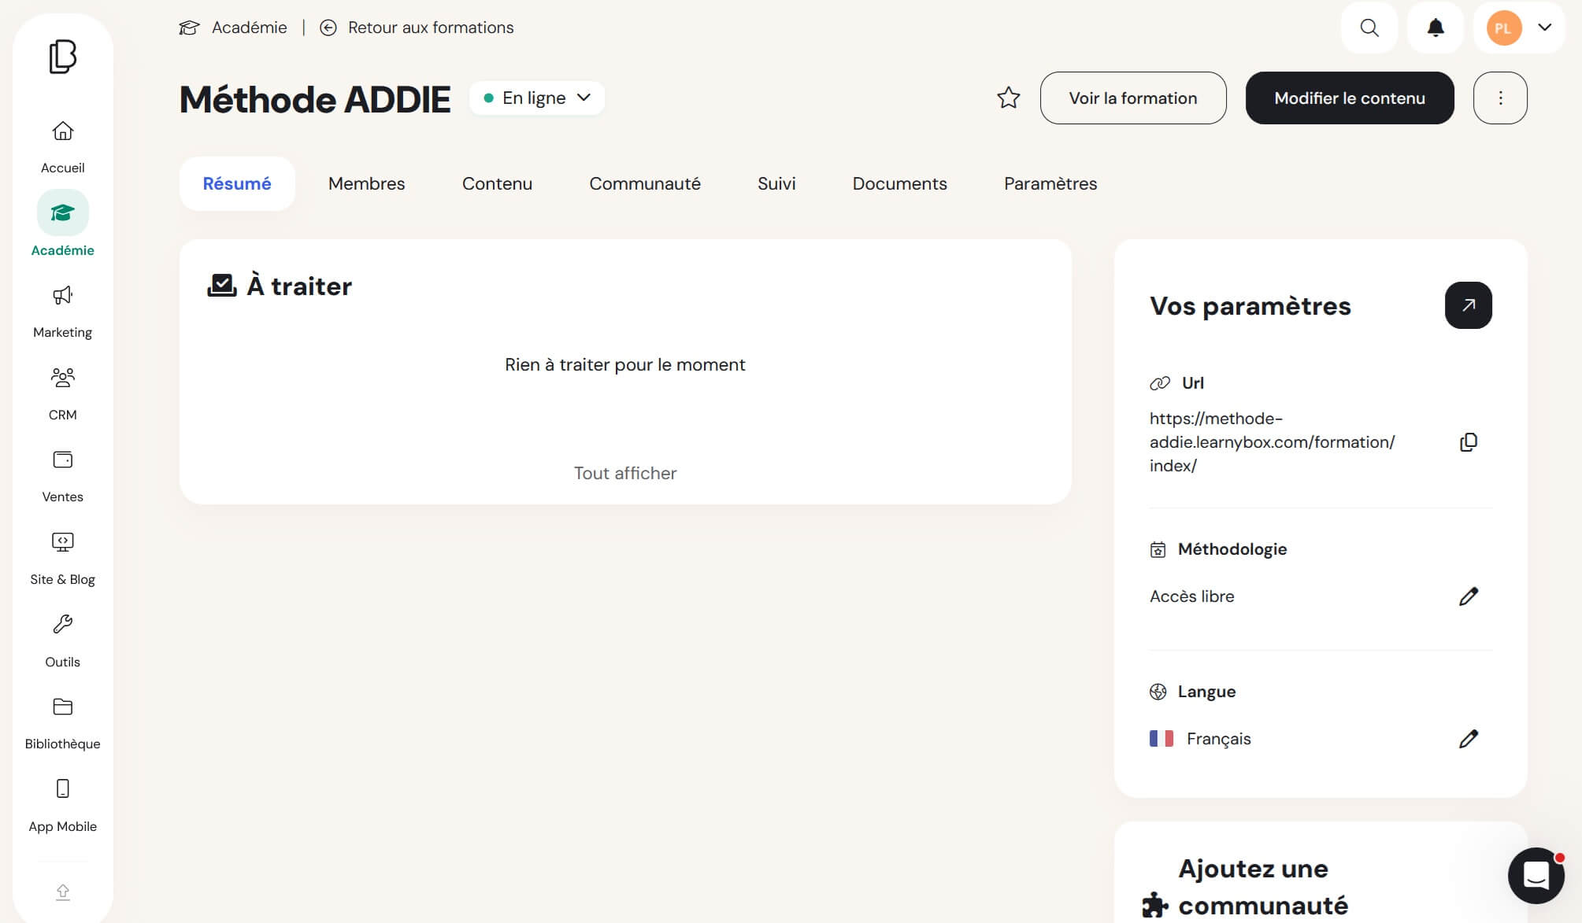Click the LearnyBox logo in the sidebar

[63, 57]
